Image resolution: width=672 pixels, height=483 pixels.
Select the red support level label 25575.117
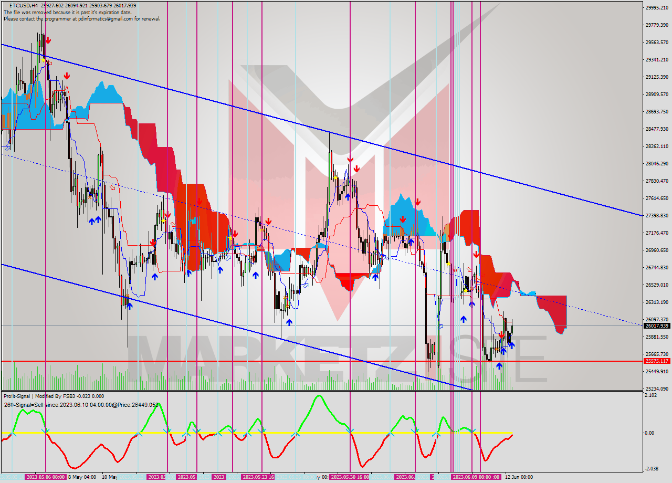click(x=657, y=361)
